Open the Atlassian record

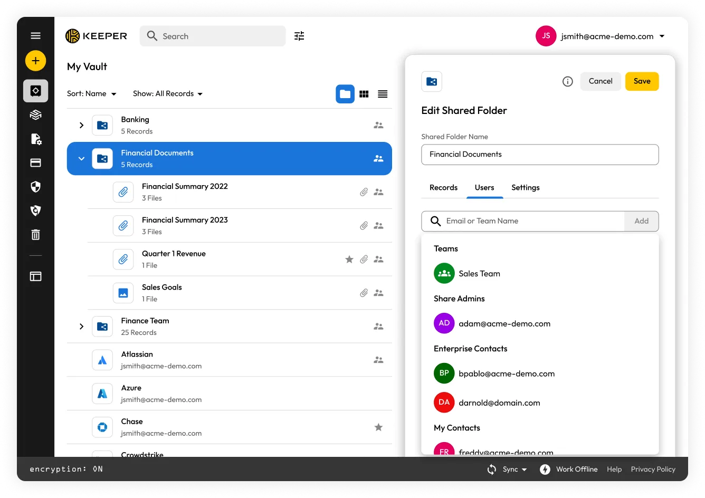[x=230, y=360]
